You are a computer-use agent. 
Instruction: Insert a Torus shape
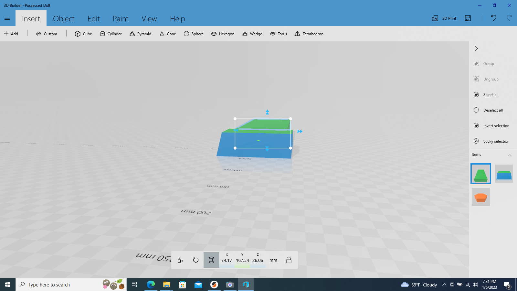point(278,34)
